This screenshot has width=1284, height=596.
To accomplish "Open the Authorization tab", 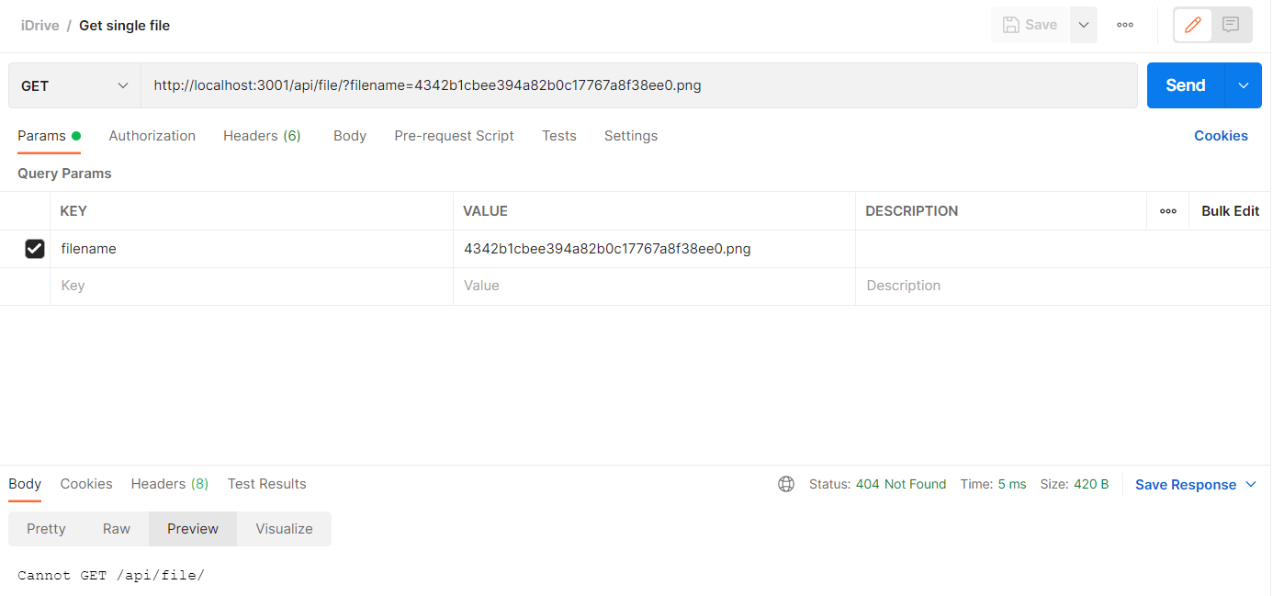I will (x=152, y=136).
